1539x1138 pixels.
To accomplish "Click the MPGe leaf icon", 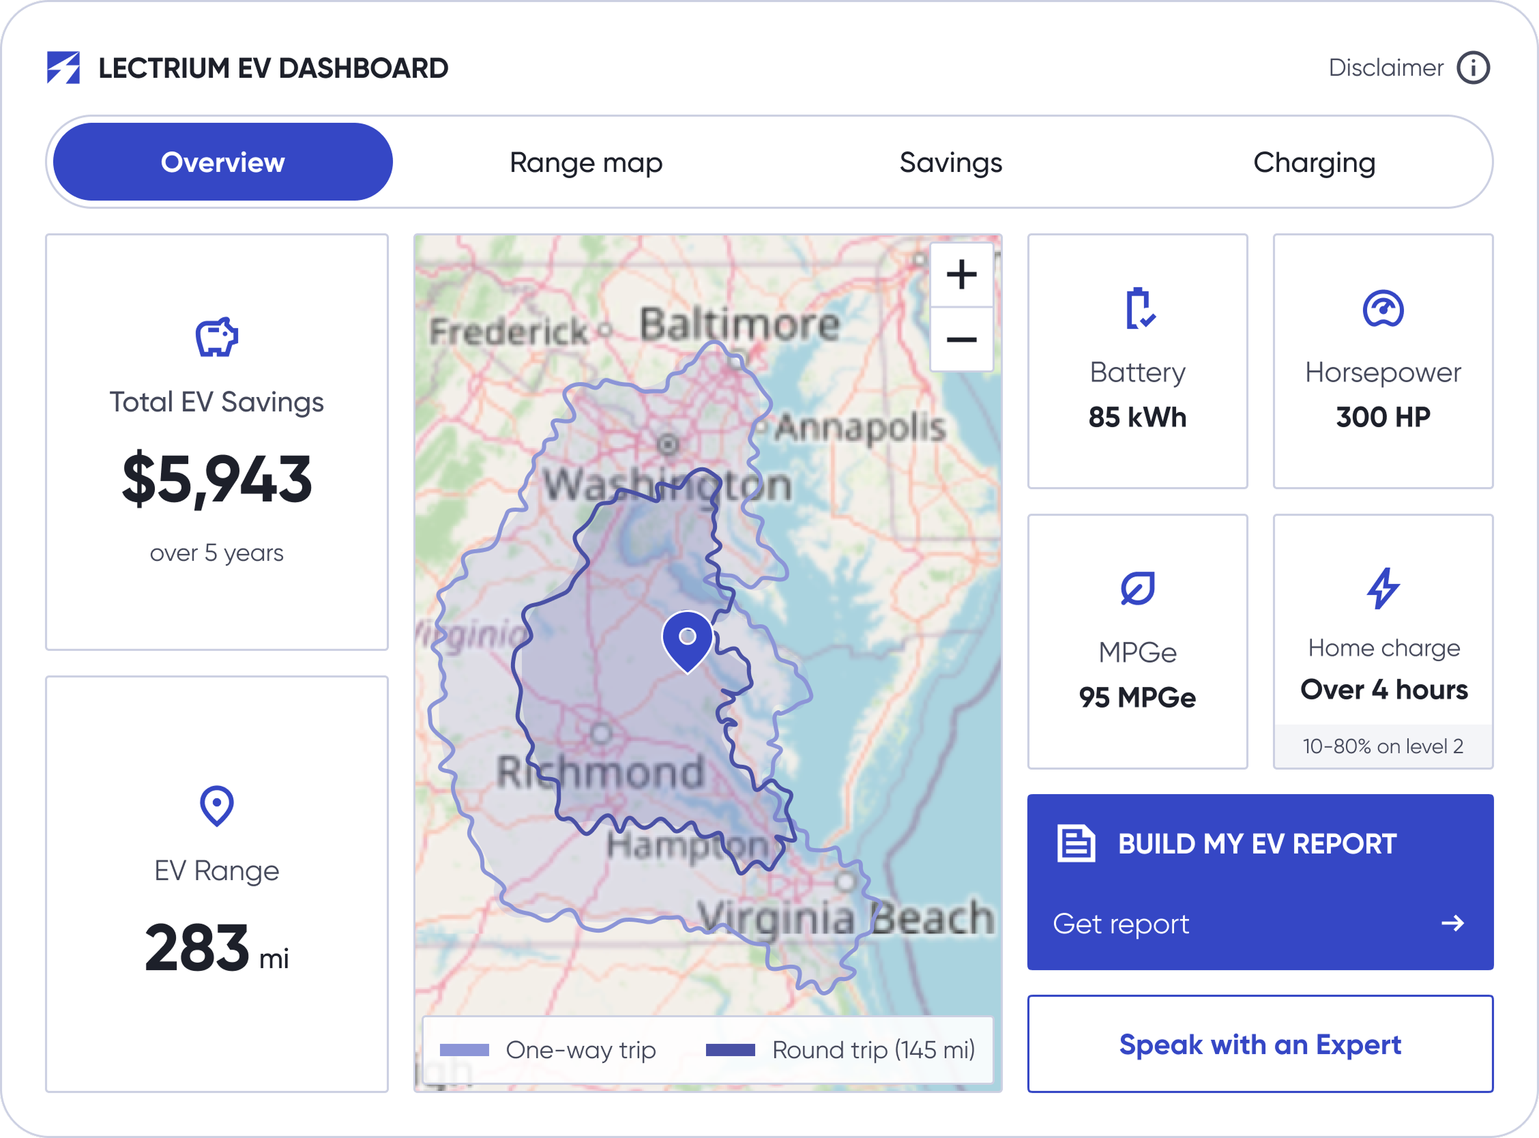I will pyautogui.click(x=1138, y=589).
